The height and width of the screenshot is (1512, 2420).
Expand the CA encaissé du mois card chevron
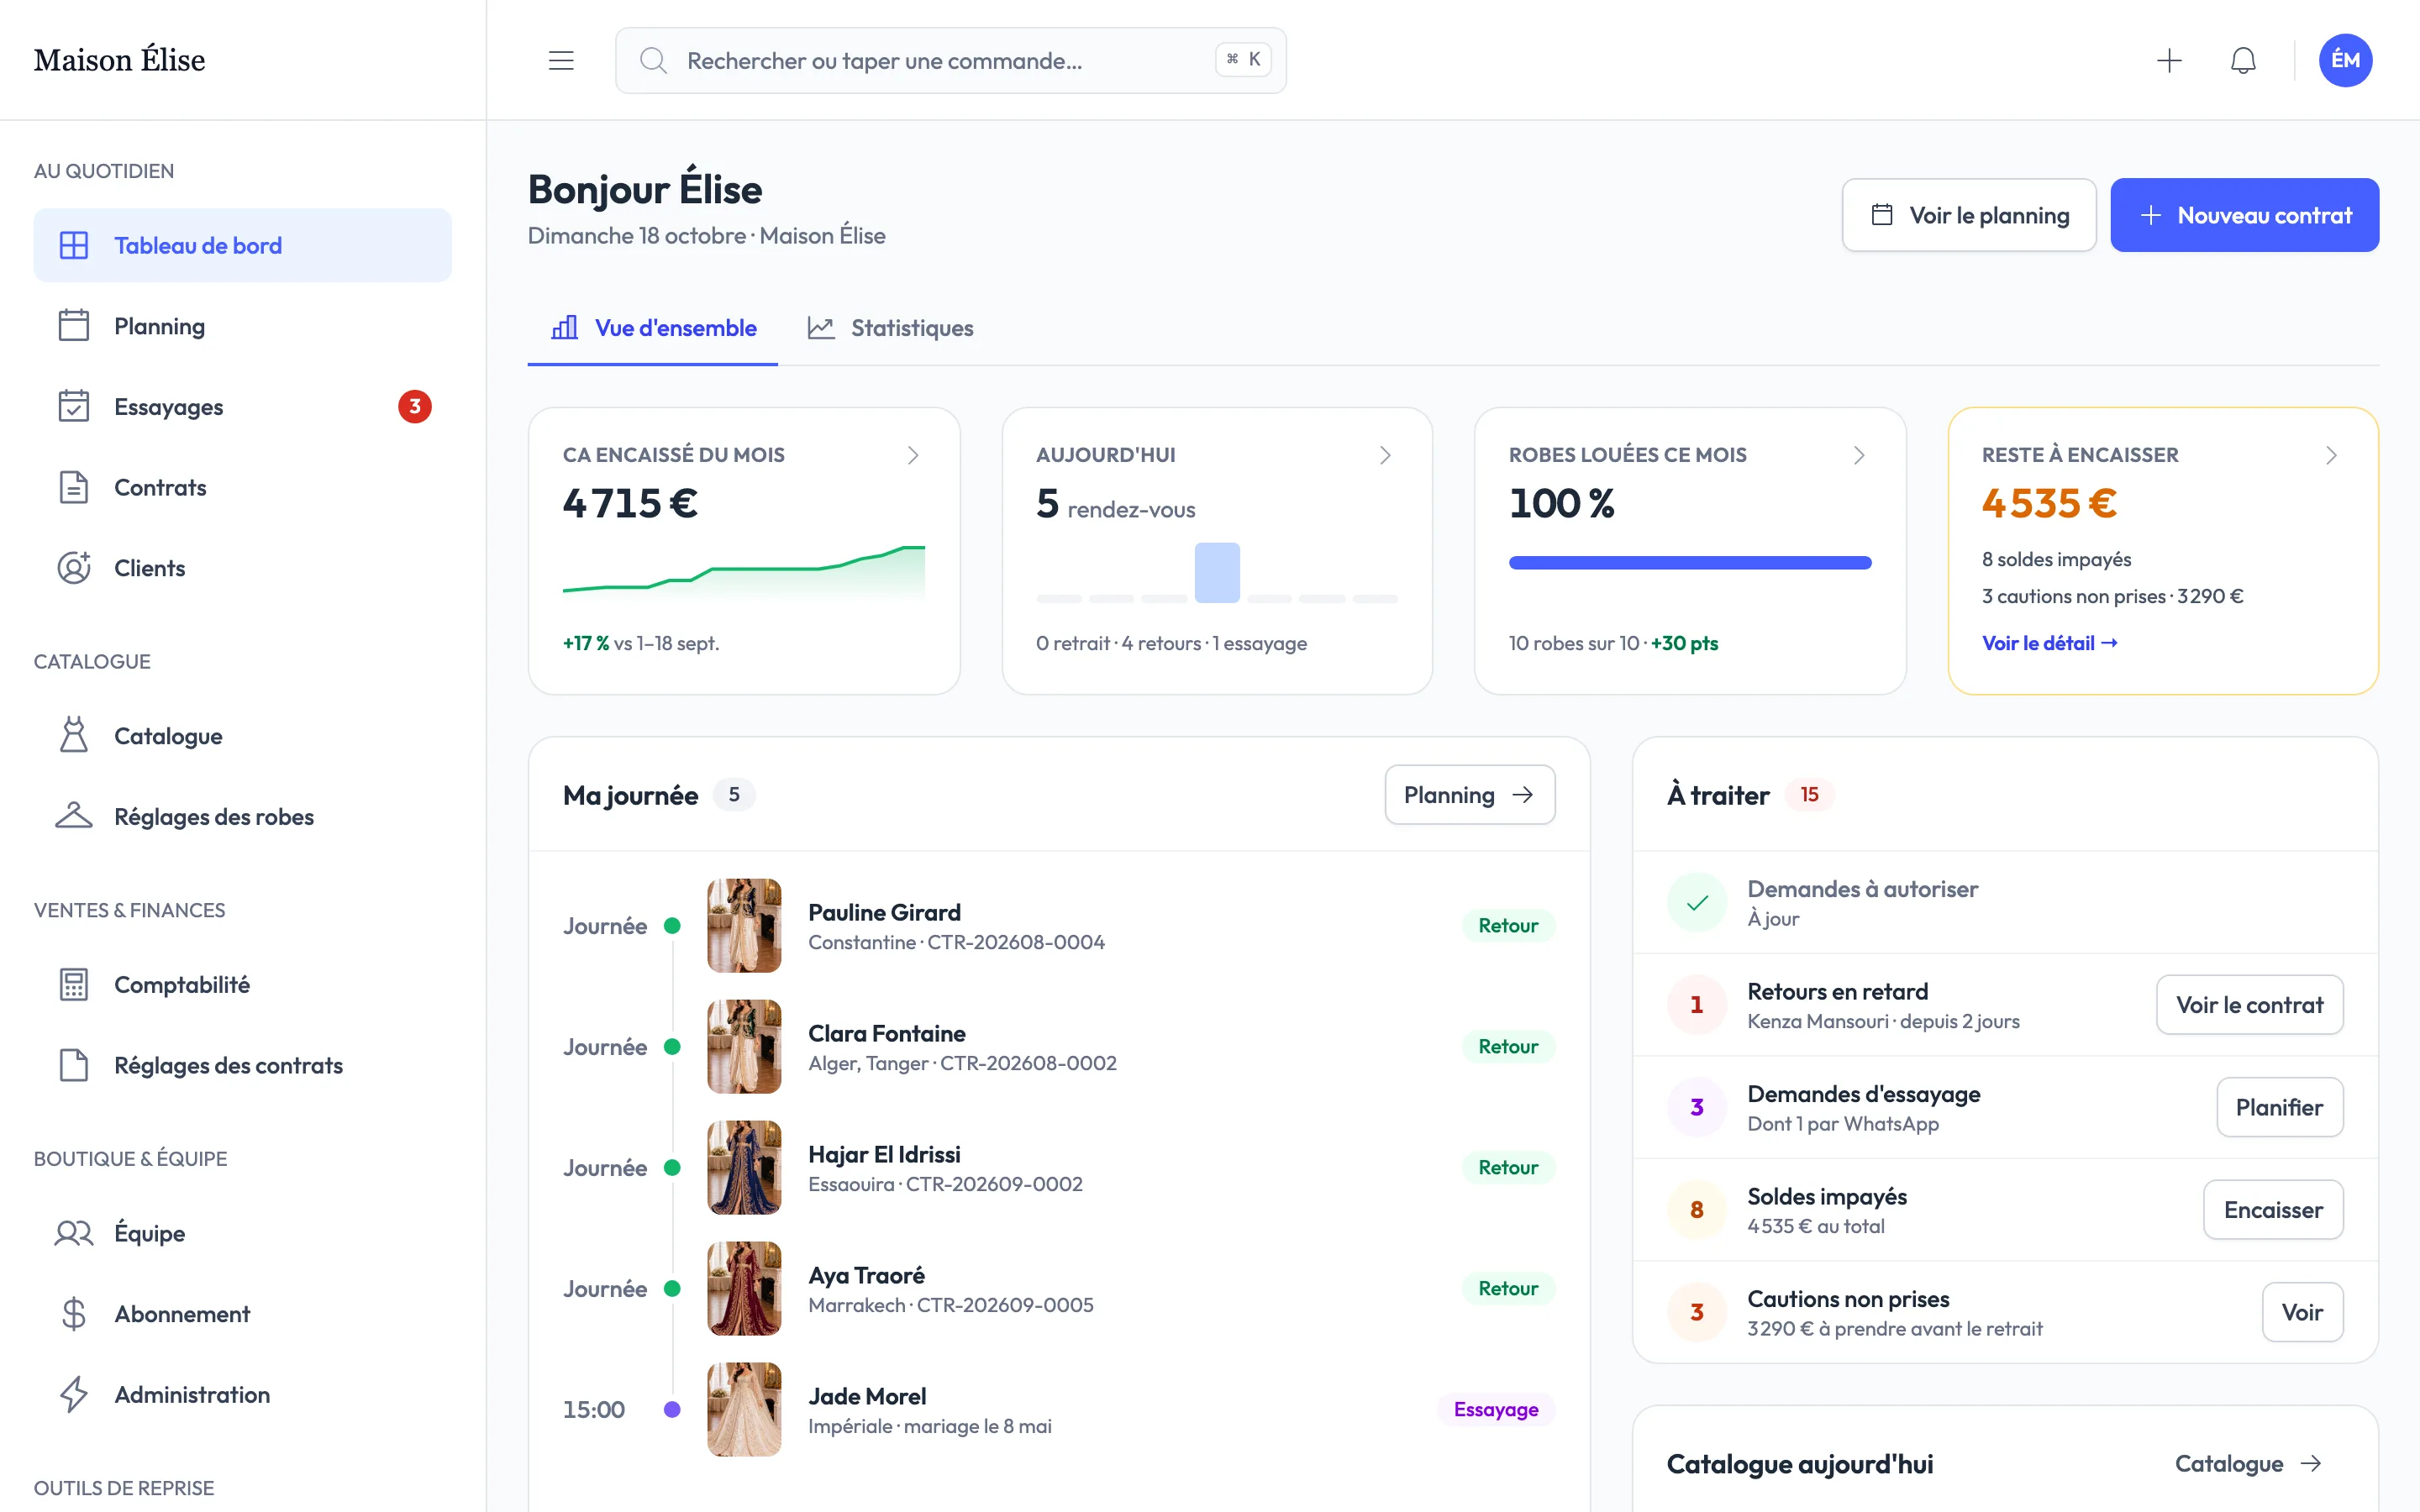click(x=913, y=455)
